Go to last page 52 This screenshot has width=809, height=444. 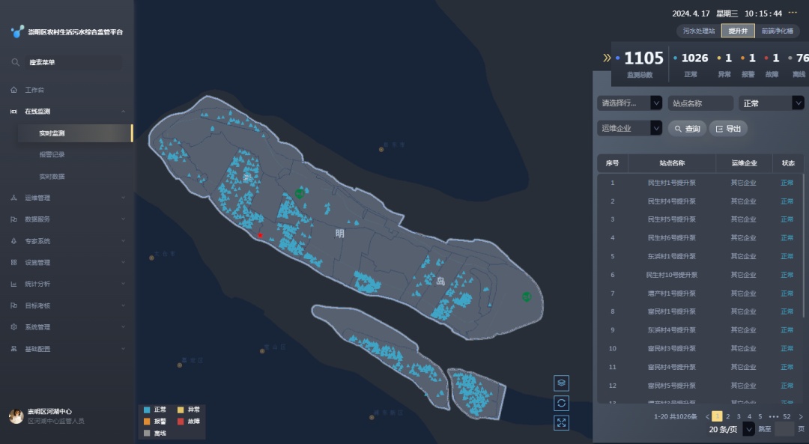tap(787, 416)
